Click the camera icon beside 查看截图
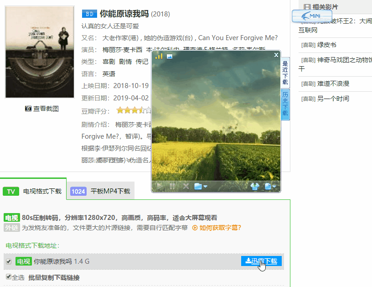 (28, 109)
